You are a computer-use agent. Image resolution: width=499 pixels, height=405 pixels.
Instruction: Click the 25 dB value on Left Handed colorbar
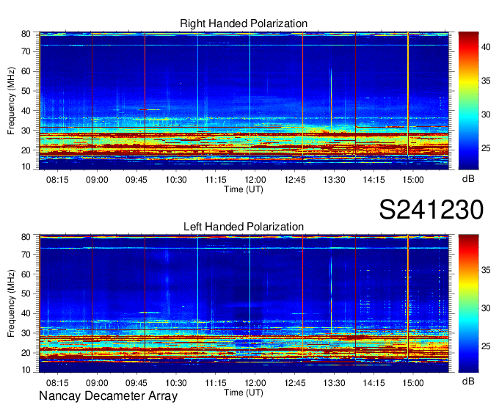(486, 346)
